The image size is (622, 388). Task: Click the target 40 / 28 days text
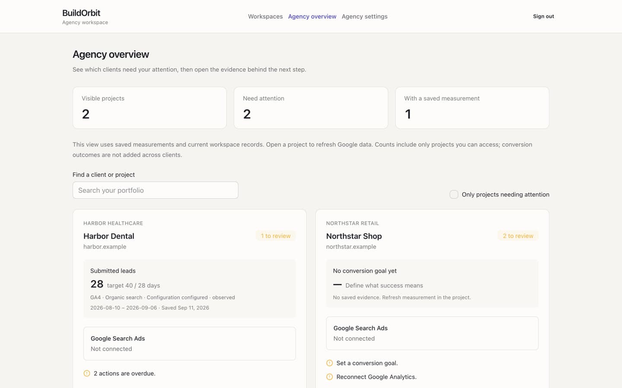pyautogui.click(x=133, y=285)
